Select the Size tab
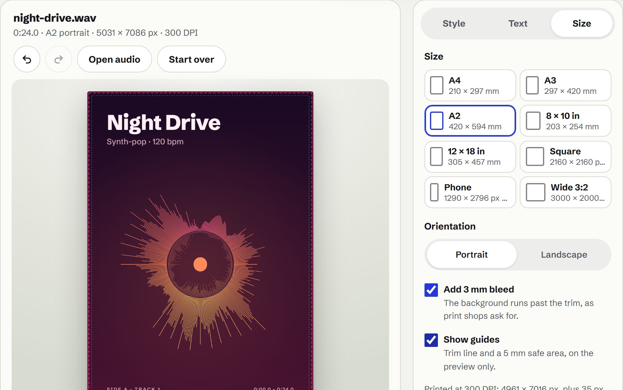This screenshot has height=390, width=623. coord(581,24)
